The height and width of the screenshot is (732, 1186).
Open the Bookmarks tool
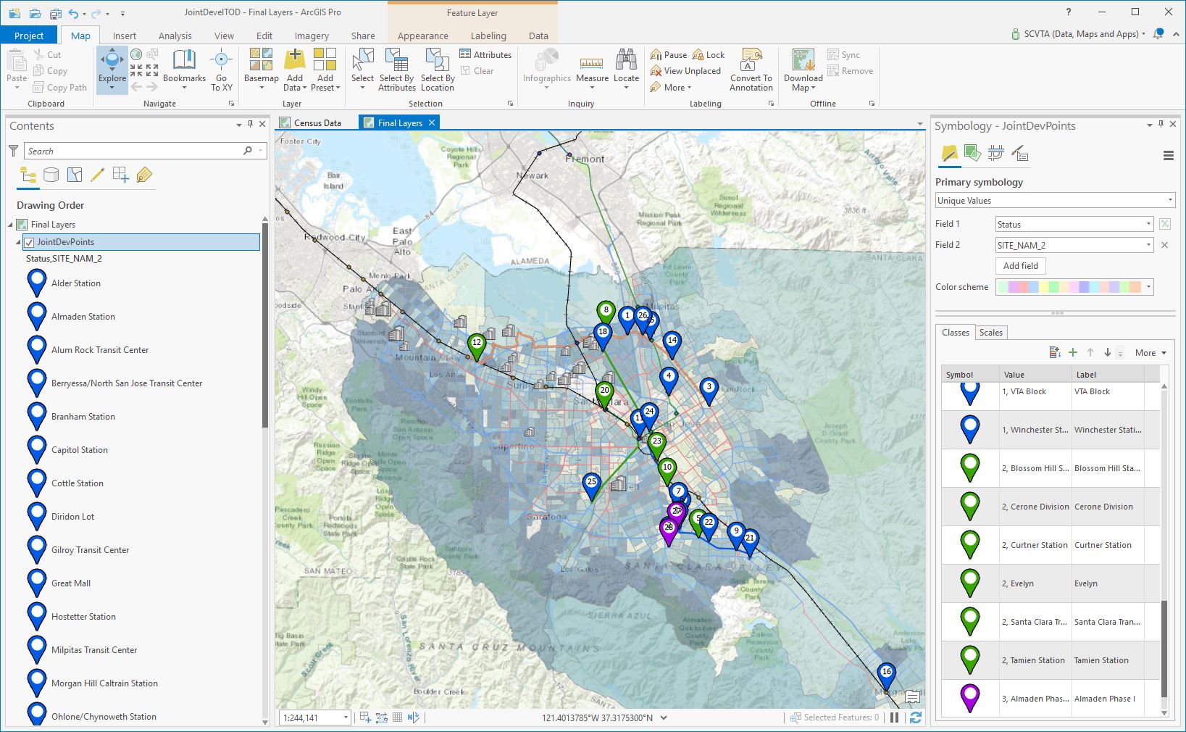pyautogui.click(x=184, y=70)
